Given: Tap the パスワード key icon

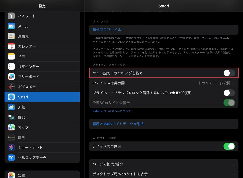Looking at the screenshot, I should [11, 16].
